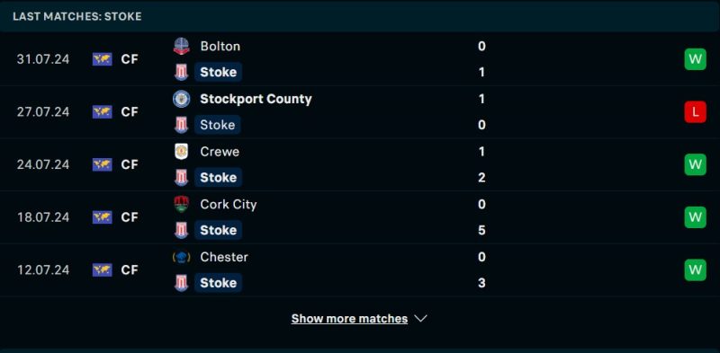The width and height of the screenshot is (720, 353).
Task: Click the red L result badge
Action: 695,112
